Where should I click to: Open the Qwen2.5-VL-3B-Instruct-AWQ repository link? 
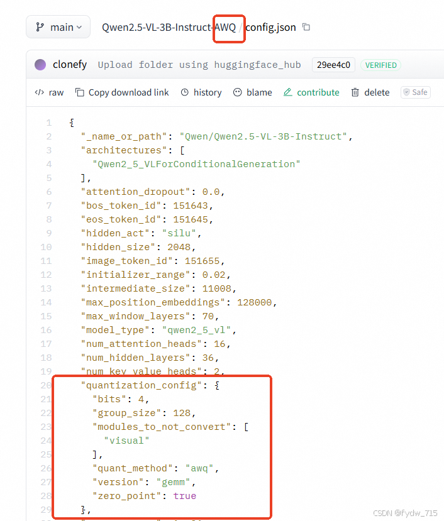tap(169, 27)
